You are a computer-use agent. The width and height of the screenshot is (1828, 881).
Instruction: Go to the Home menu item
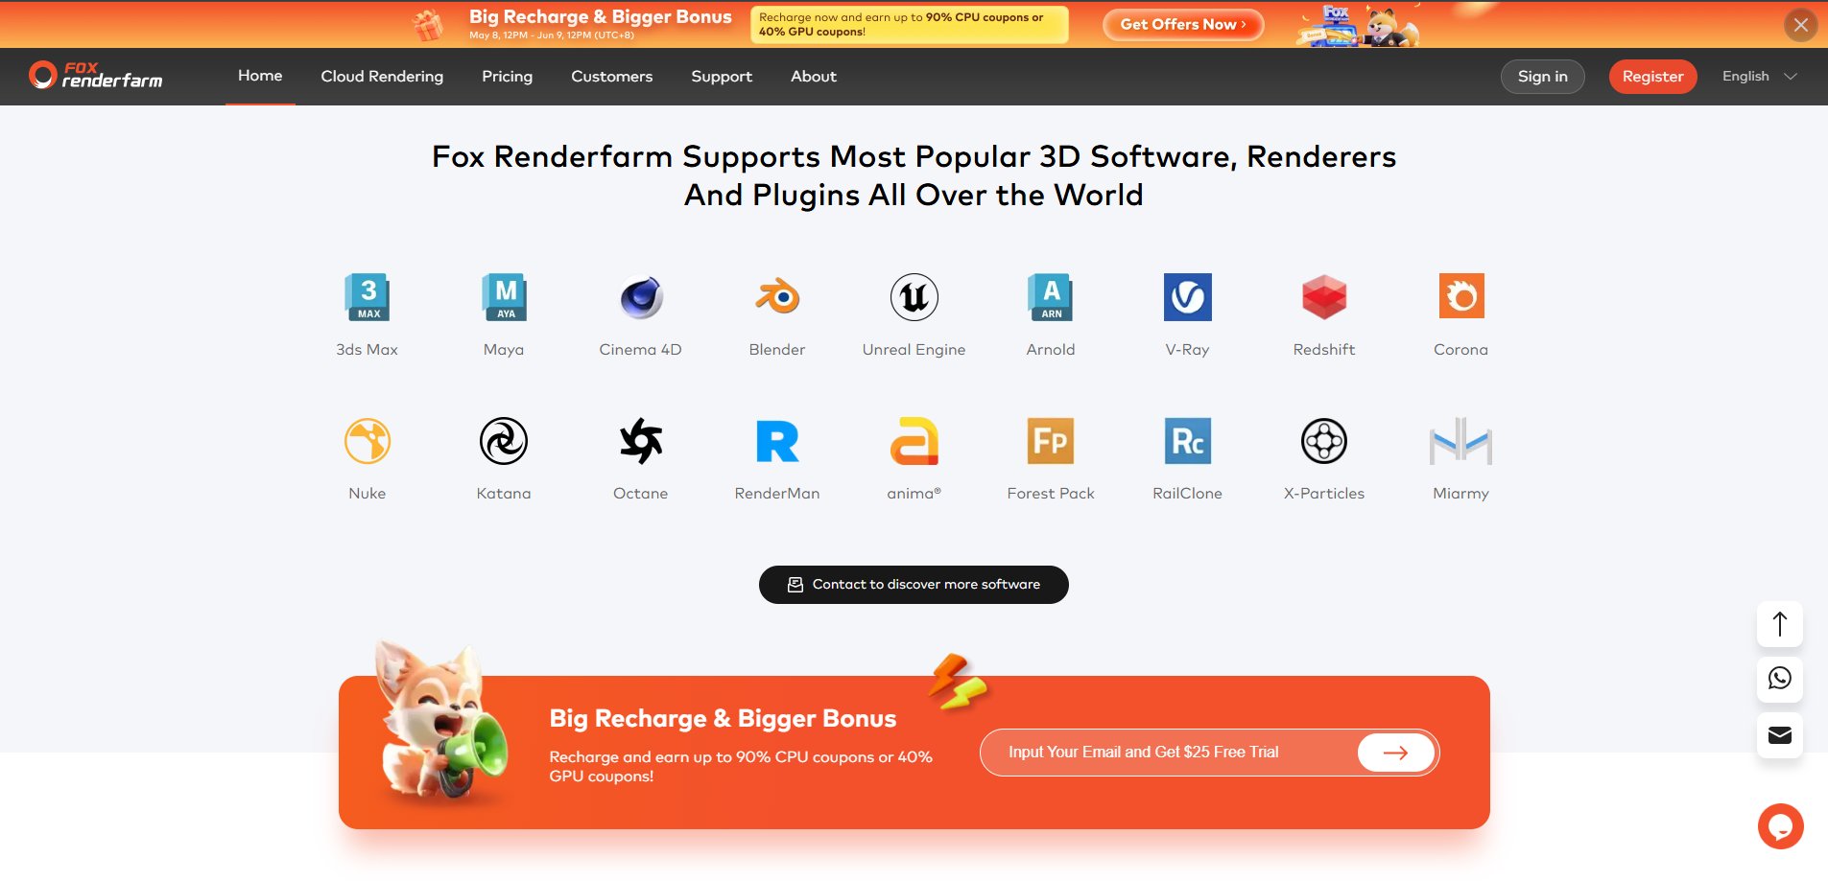coord(260,76)
